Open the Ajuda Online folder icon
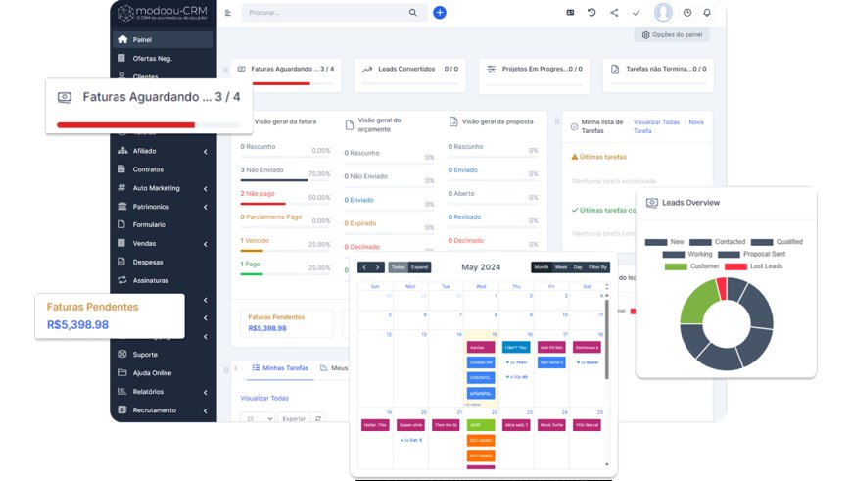The width and height of the screenshot is (852, 481). click(122, 372)
